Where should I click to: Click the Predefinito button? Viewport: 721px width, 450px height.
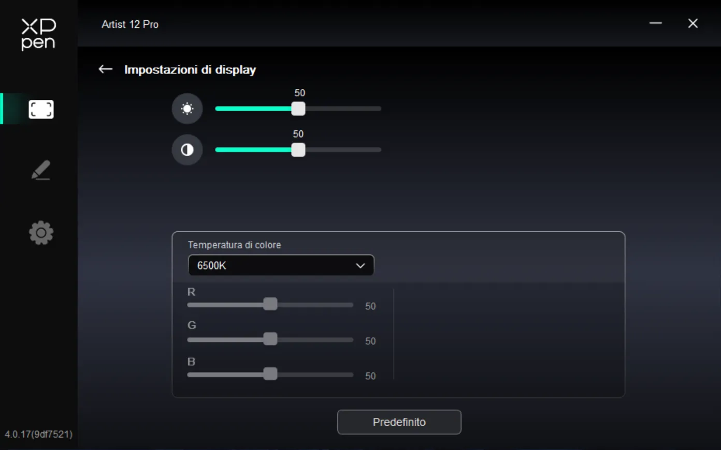click(x=399, y=422)
